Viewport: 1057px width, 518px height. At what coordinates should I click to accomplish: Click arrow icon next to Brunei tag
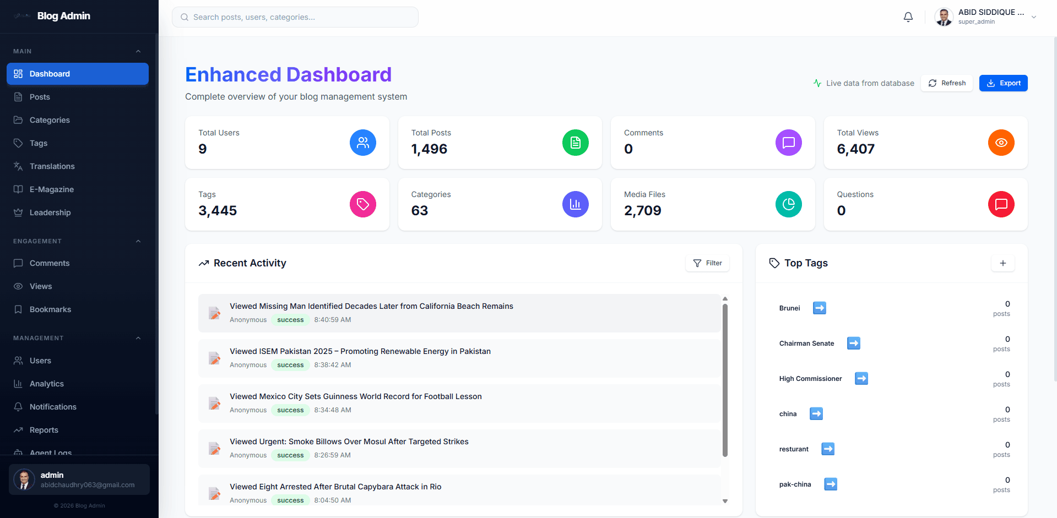(820, 308)
